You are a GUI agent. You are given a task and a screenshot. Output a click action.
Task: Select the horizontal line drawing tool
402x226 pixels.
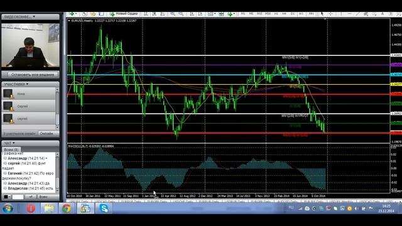[x=349, y=14]
